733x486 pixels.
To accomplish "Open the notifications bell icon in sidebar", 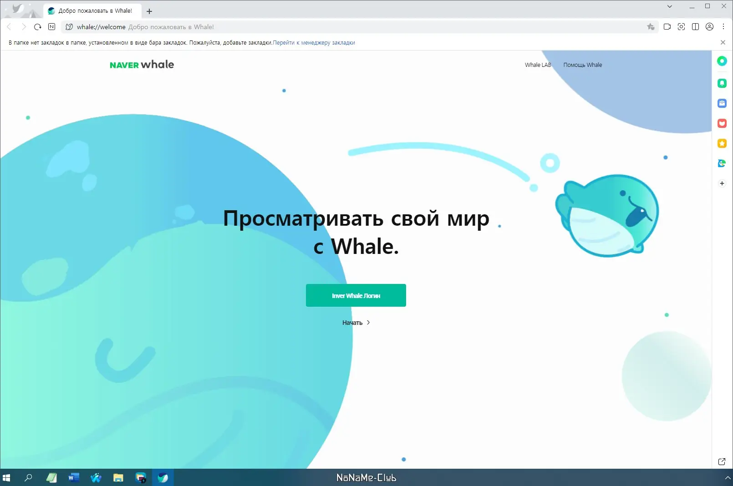I will (722, 83).
